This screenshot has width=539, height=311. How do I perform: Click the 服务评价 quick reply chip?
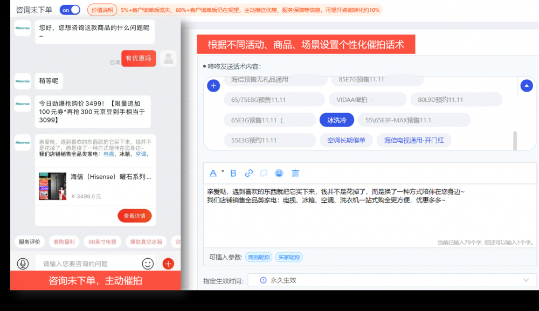(x=30, y=242)
